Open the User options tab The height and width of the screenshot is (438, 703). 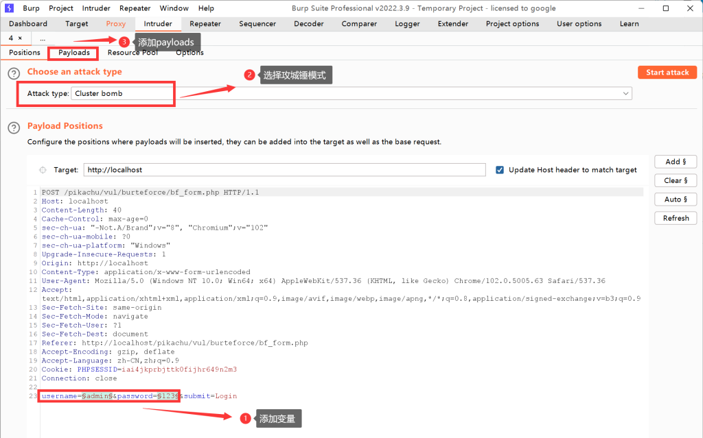pos(579,24)
